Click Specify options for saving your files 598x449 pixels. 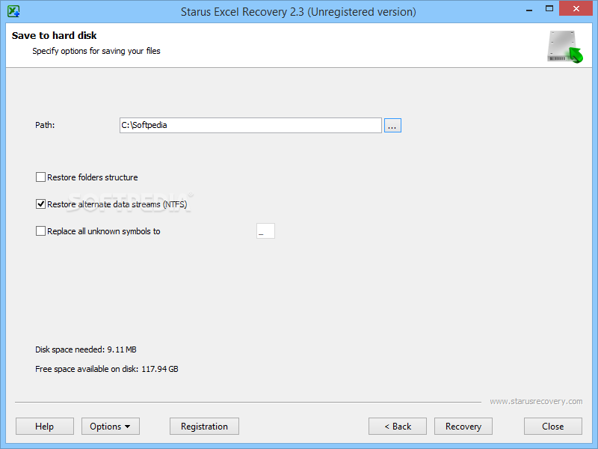96,51
